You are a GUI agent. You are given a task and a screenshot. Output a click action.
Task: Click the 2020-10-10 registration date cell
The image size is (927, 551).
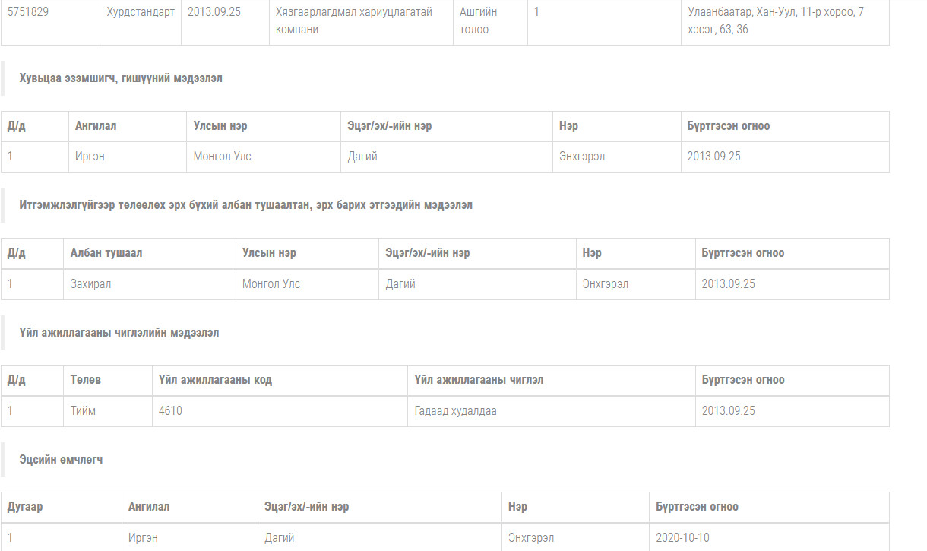[x=682, y=538]
